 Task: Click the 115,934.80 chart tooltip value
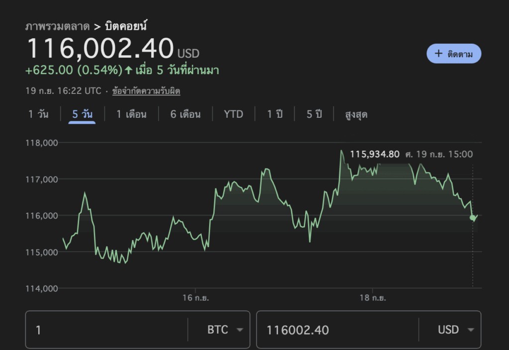(x=375, y=154)
